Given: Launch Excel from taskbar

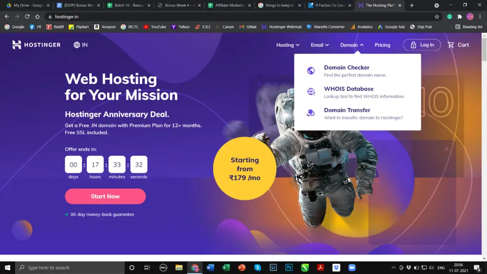Looking at the screenshot, I should pos(226,267).
